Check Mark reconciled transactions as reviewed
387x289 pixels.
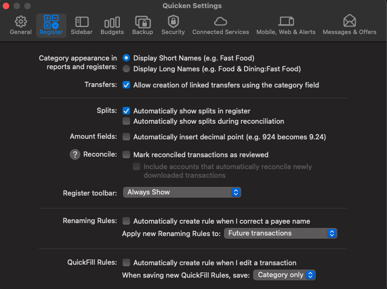tap(126, 154)
